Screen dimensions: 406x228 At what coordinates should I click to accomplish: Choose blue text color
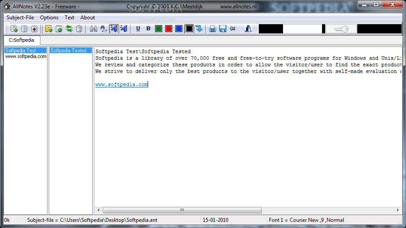pos(179,29)
